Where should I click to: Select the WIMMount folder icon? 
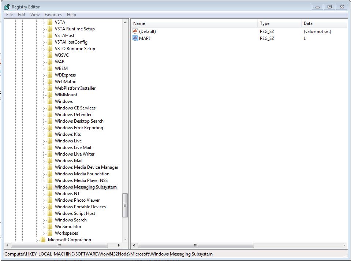pos(50,95)
